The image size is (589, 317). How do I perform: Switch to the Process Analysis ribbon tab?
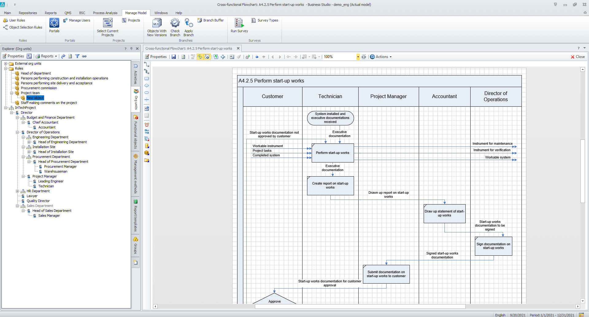coord(105,13)
